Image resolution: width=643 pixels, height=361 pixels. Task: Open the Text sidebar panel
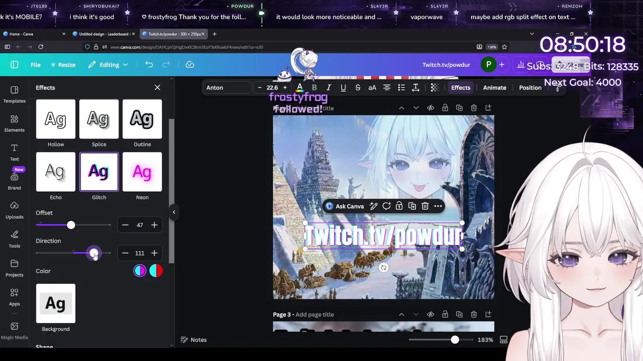(x=14, y=152)
